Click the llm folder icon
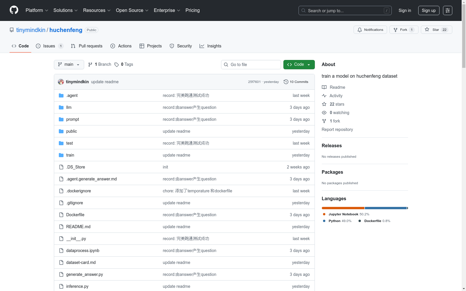The width and height of the screenshot is (466, 291). [x=61, y=107]
